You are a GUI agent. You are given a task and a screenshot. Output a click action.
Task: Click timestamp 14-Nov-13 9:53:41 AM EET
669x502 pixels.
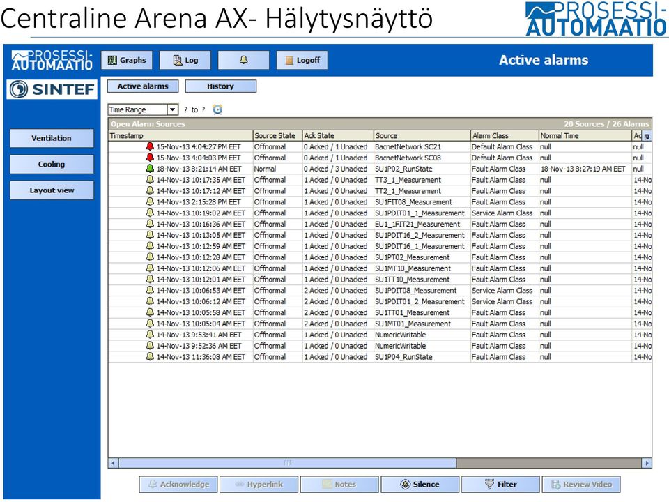click(x=199, y=335)
